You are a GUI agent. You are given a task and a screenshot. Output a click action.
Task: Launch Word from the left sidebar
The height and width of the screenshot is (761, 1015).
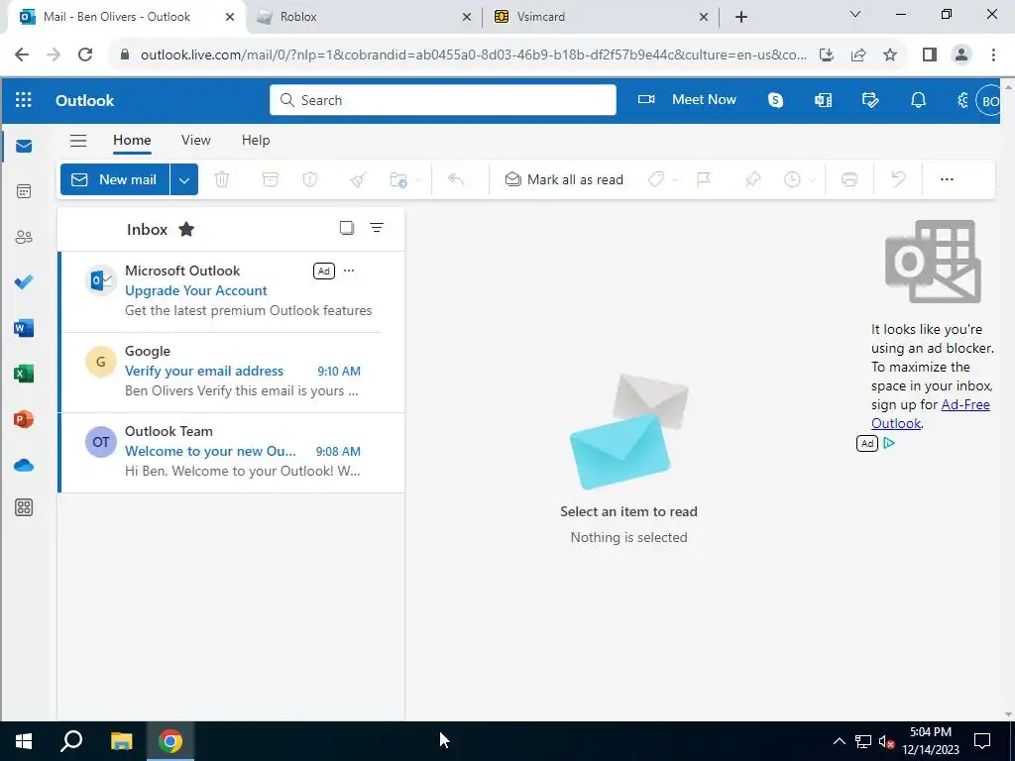point(24,328)
